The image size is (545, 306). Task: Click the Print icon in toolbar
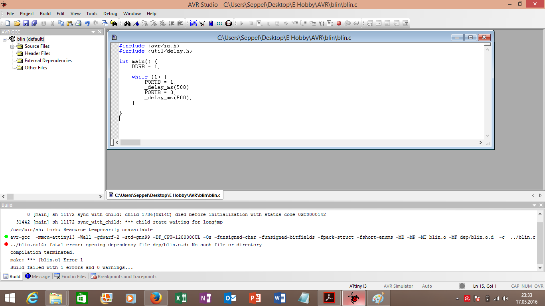(x=78, y=24)
